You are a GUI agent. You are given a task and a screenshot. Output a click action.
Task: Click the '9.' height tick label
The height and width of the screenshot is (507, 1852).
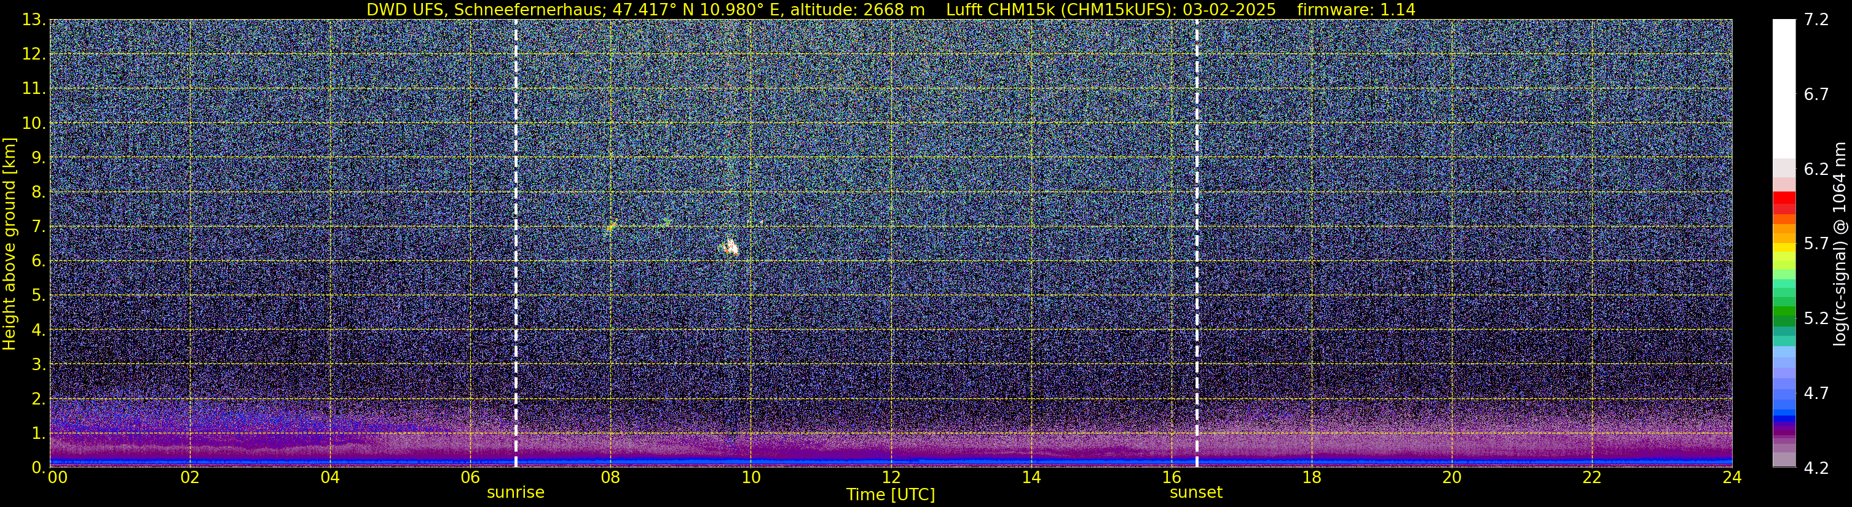(39, 157)
